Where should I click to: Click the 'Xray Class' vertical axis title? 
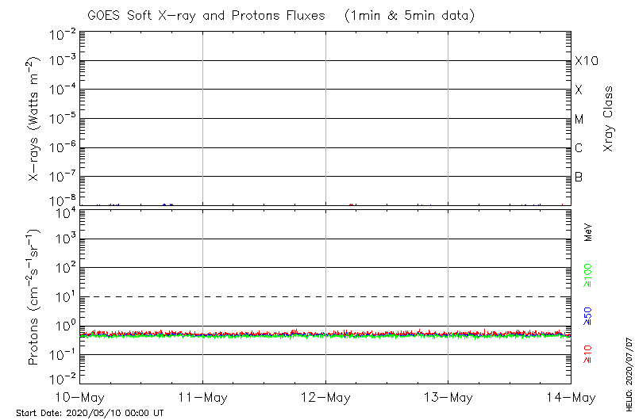coord(609,119)
